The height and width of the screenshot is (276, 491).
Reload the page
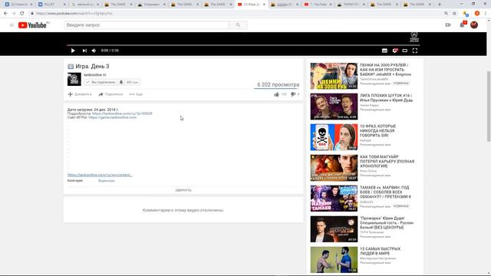point(22,14)
